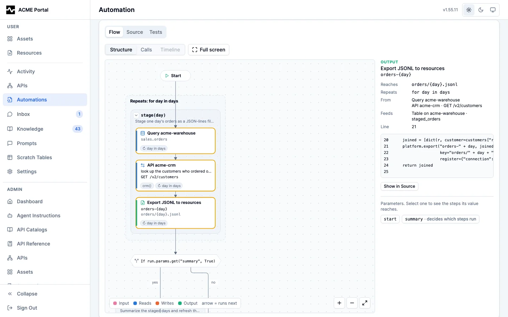Click Show in Source
Image resolution: width=508 pixels, height=317 pixels.
(x=399, y=186)
